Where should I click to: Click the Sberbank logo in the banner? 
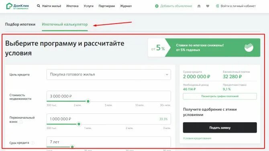[x=249, y=48]
